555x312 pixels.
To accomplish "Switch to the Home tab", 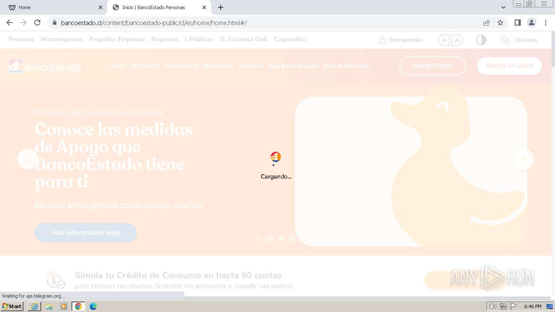I will (x=54, y=7).
